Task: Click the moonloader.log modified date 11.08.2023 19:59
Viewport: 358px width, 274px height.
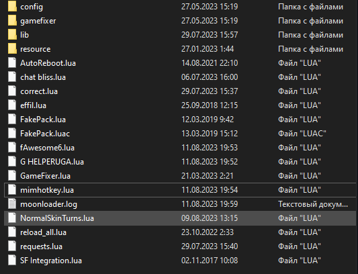Action: 210,204
